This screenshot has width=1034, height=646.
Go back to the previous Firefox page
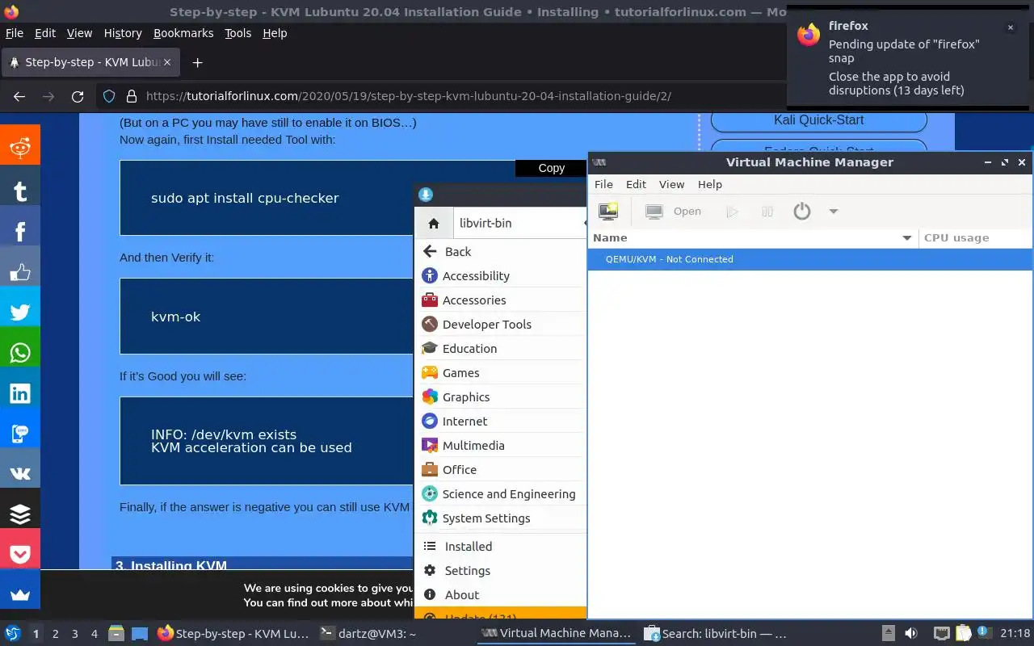point(19,96)
